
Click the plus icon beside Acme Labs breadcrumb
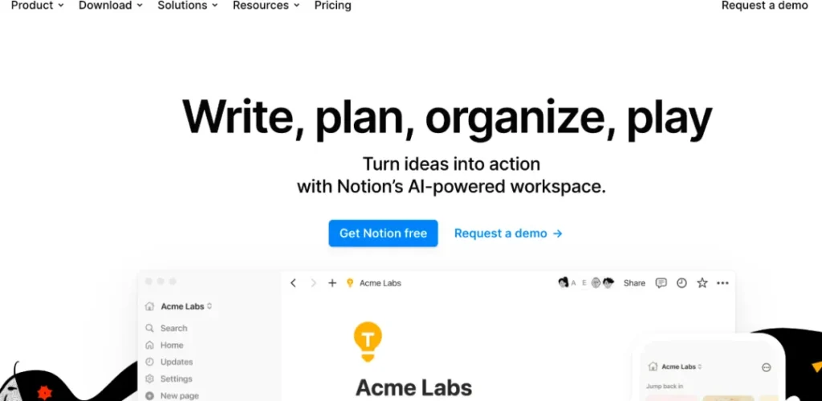pyautogui.click(x=332, y=283)
